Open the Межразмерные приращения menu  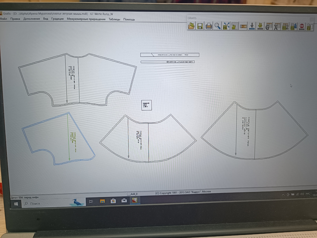(x=86, y=19)
